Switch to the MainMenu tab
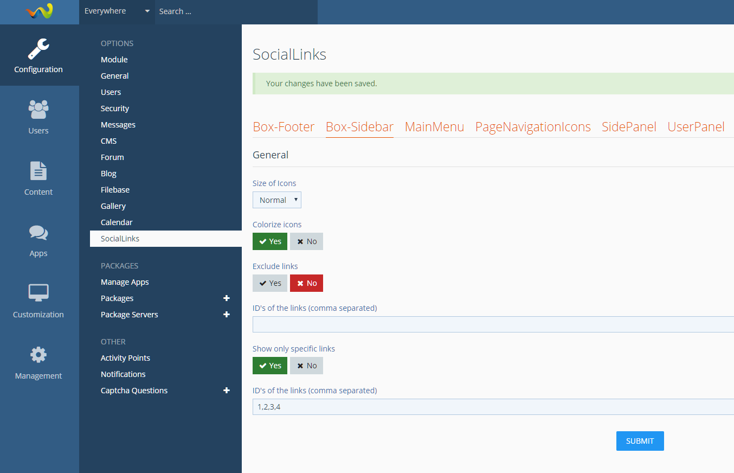Image resolution: width=734 pixels, height=473 pixels. click(x=434, y=127)
